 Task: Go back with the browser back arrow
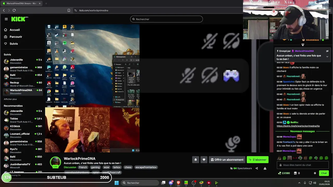(4, 10)
